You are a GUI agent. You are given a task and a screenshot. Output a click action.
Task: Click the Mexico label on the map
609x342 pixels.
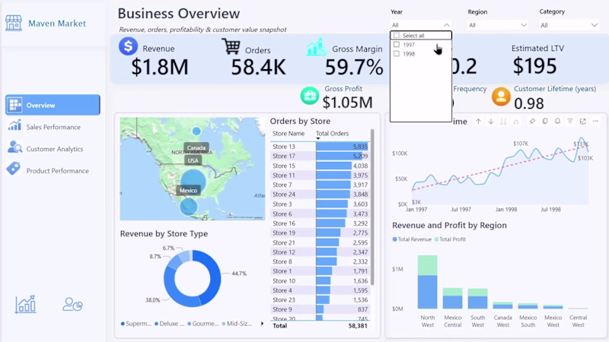click(x=188, y=191)
